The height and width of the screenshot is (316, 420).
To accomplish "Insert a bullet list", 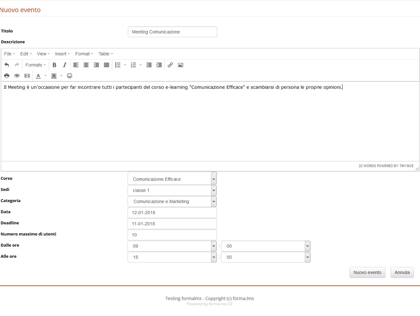I will pos(118,65).
